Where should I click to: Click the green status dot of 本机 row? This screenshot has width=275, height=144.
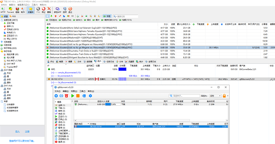pyautogui.click(x=49, y=69)
